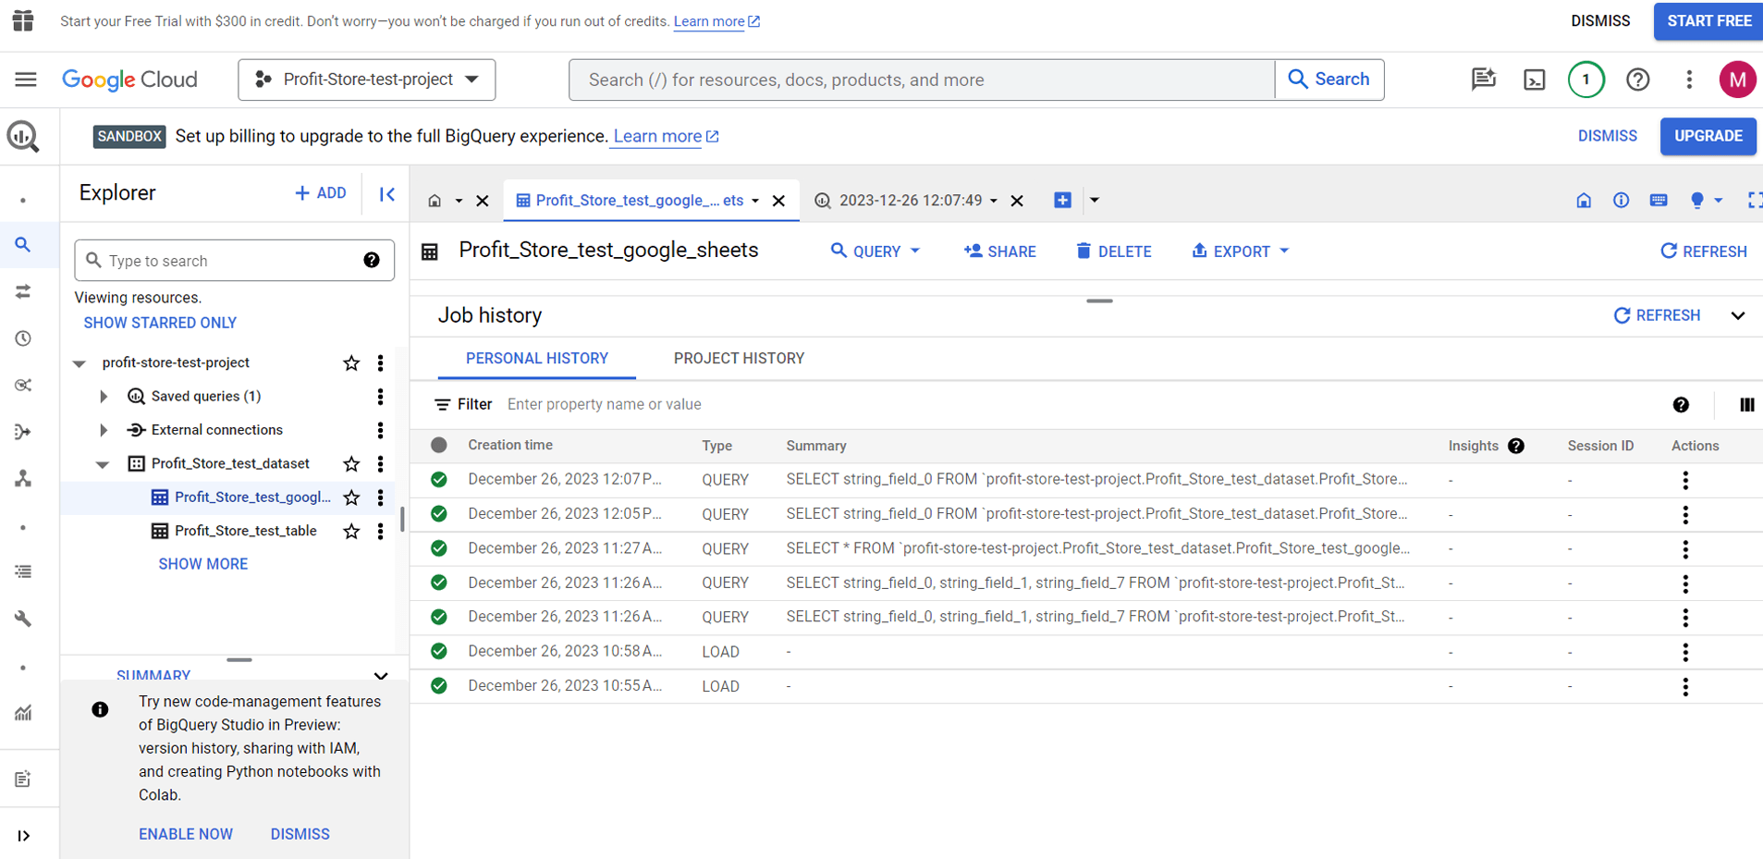Expand the Saved queries (1) node
Screen dimensions: 1763x859
click(104, 397)
